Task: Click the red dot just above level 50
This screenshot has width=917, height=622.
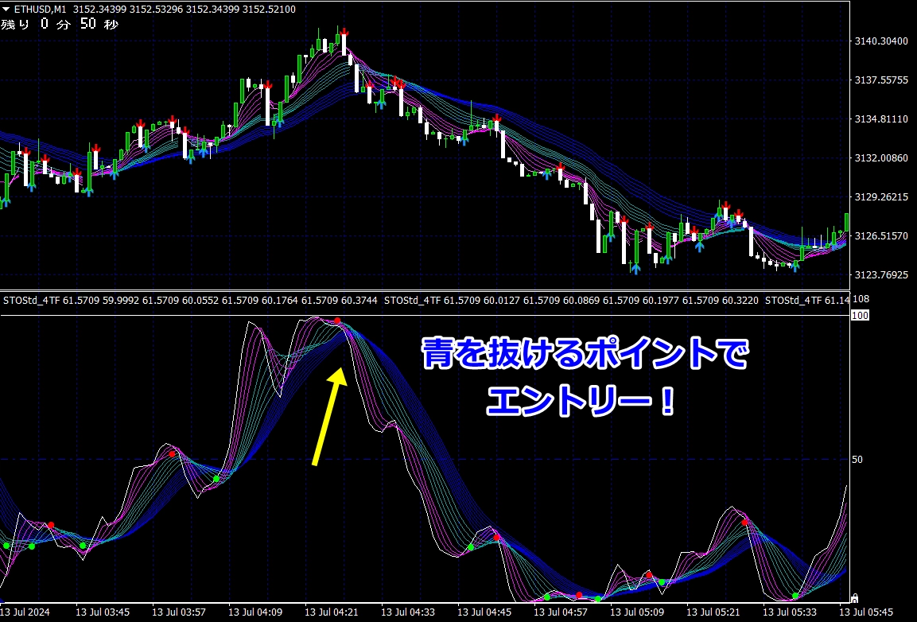Action: tap(172, 454)
